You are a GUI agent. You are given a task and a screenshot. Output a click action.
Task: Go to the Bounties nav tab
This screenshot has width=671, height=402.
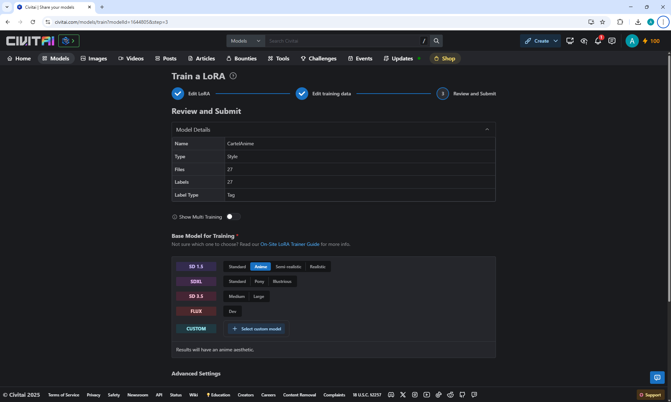tap(241, 58)
